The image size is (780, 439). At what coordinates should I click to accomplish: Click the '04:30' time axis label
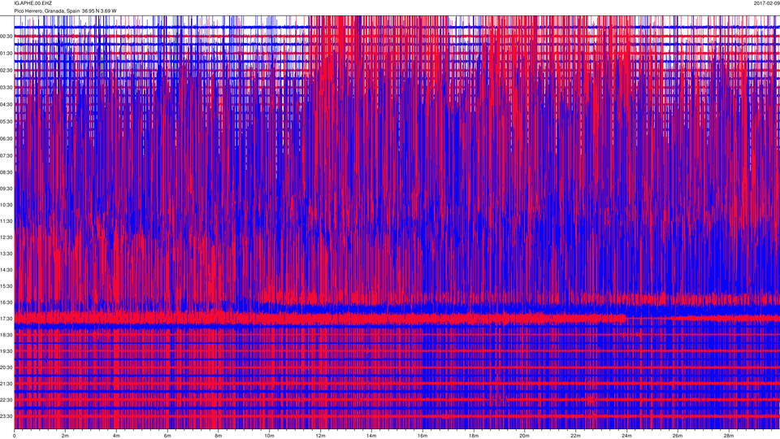click(6, 105)
